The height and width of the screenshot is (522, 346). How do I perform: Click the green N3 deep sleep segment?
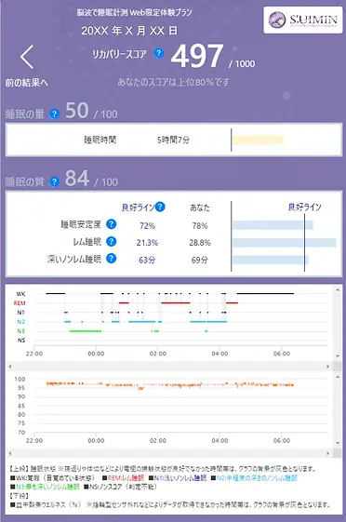(x=86, y=331)
